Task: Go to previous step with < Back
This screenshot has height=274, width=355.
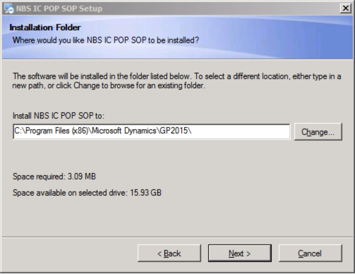Action: [169, 254]
